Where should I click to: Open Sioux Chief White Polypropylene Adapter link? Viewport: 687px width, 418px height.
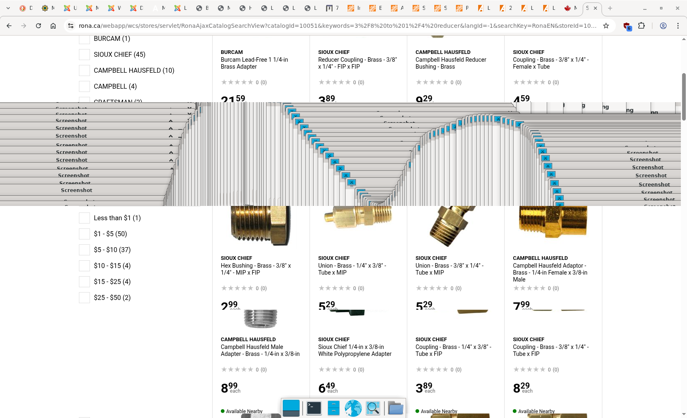click(355, 350)
